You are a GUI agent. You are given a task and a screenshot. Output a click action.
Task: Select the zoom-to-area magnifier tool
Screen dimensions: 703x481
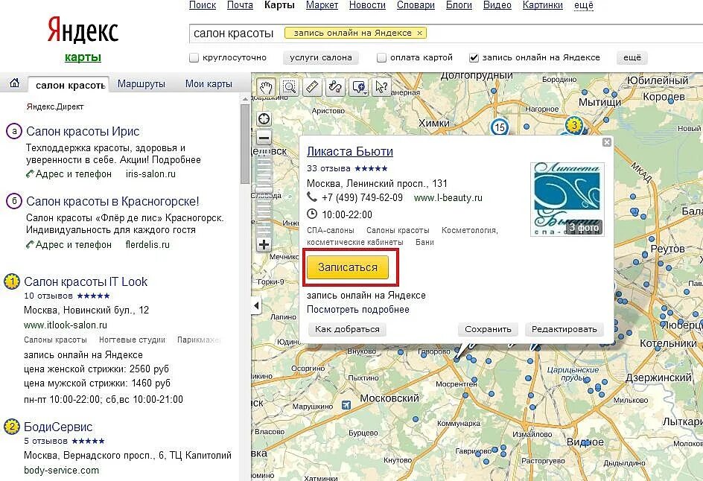[290, 87]
